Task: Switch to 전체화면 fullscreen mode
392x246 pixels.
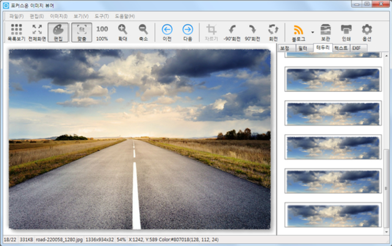Action: (37, 32)
